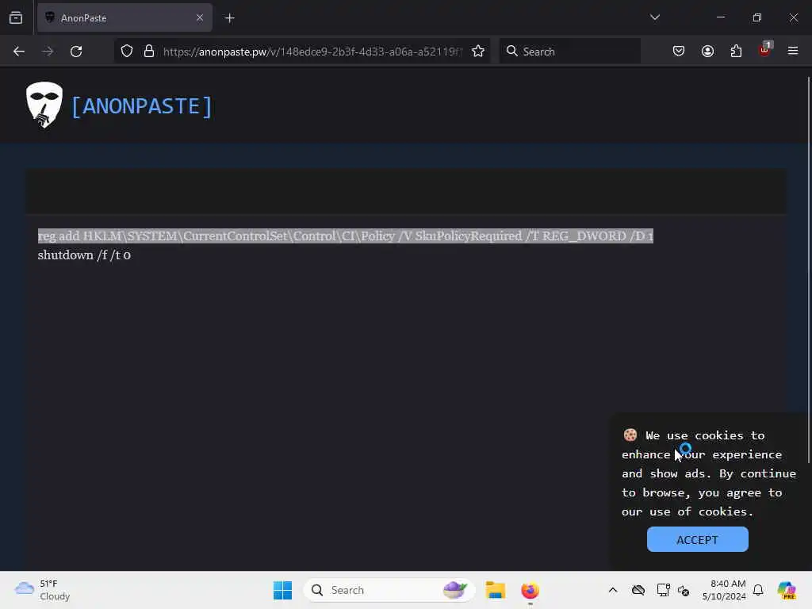Accept cookies with the ACCEPT button

coord(697,539)
